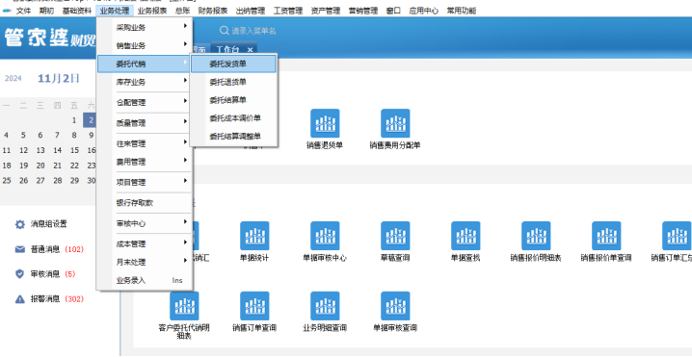Open the 销售退货单 icon
This screenshot has width=692, height=357.
pos(325,123)
